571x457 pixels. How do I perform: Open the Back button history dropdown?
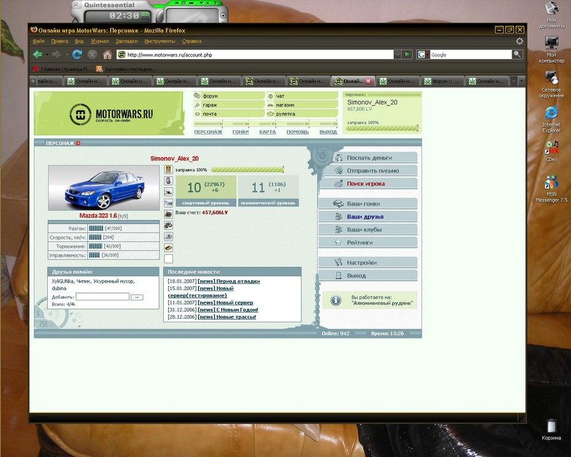47,55
